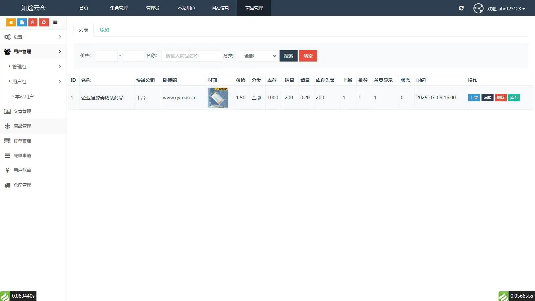The image size is (535, 301).
Task: Open the 分类 dropdown showing 全部
Action: point(259,56)
